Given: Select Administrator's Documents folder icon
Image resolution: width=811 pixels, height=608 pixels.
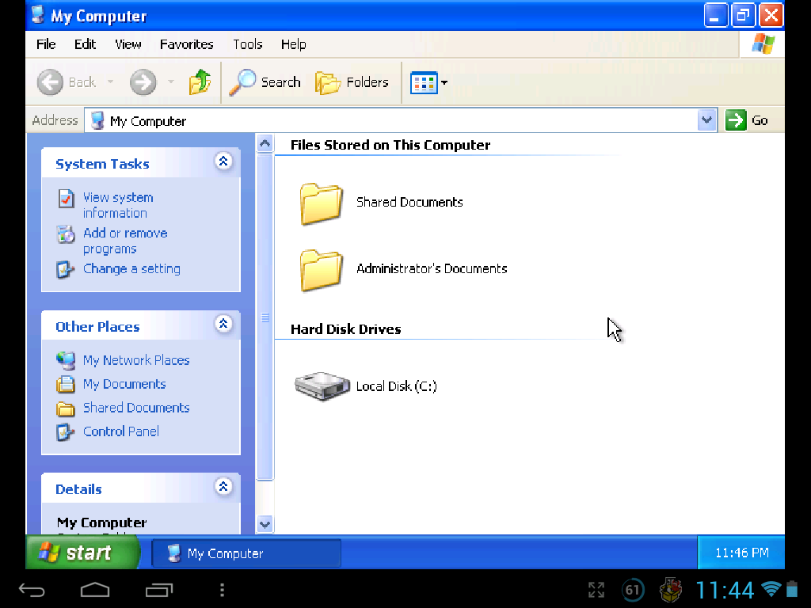Looking at the screenshot, I should click(321, 270).
